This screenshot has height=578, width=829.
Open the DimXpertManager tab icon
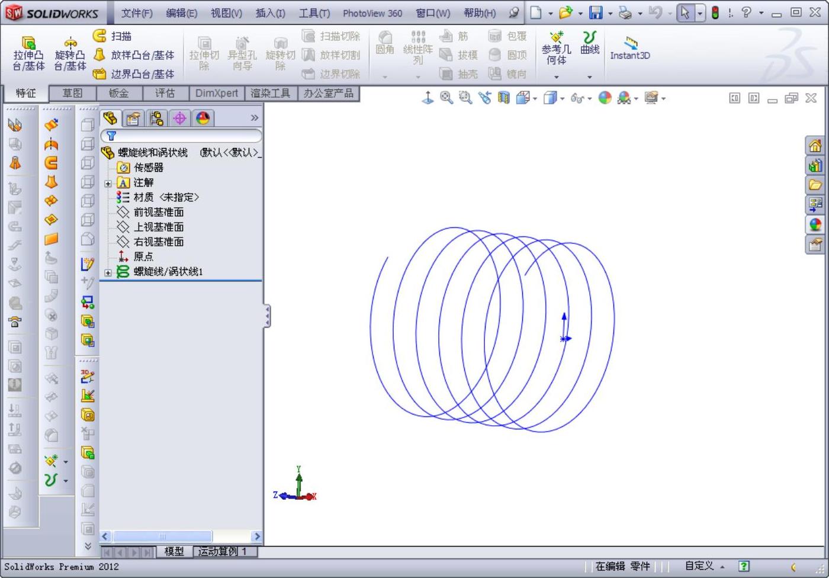pos(179,118)
